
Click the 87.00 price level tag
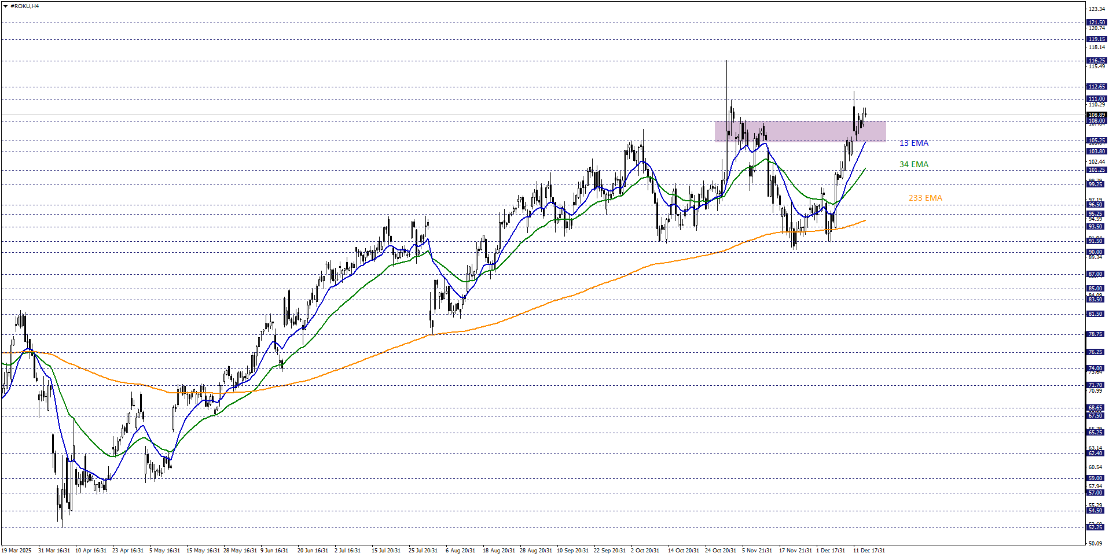[x=1095, y=274]
